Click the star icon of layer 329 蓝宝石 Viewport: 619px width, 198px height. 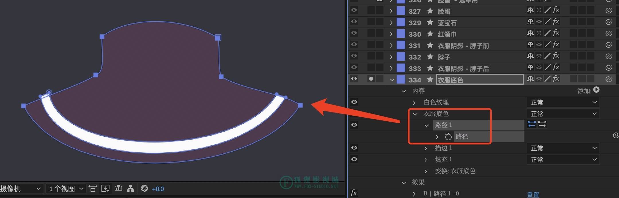click(x=430, y=22)
